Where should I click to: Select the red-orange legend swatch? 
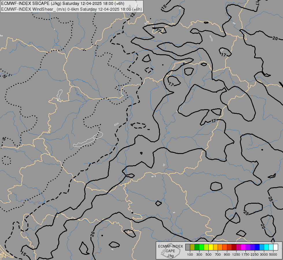tap(225, 247)
